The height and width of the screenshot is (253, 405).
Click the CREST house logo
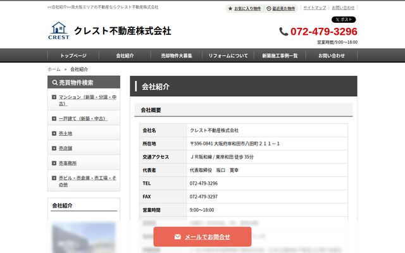59,31
